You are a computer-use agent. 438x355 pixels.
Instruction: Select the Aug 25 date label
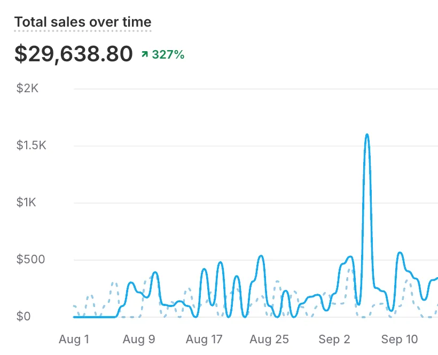270,339
